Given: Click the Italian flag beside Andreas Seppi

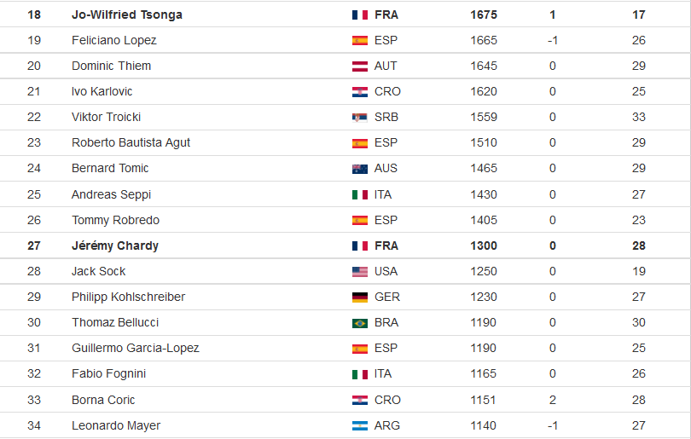Looking at the screenshot, I should point(360,194).
